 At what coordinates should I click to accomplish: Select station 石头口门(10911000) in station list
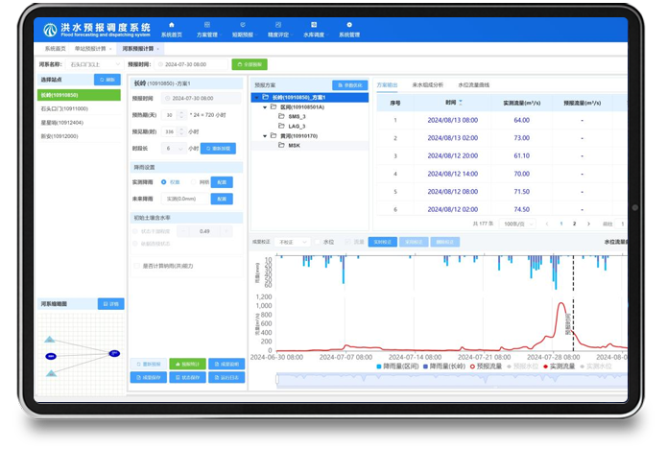64,108
